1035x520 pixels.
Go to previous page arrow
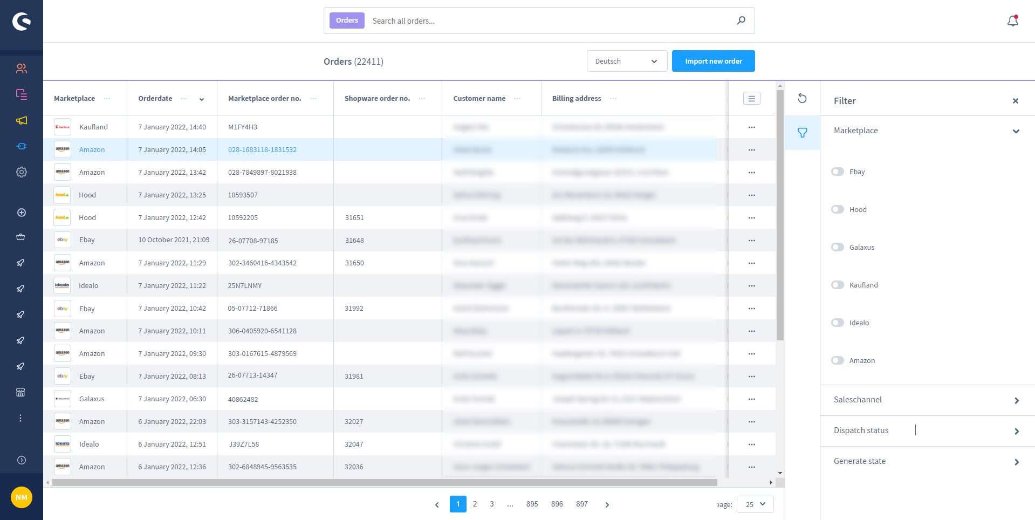coord(437,504)
